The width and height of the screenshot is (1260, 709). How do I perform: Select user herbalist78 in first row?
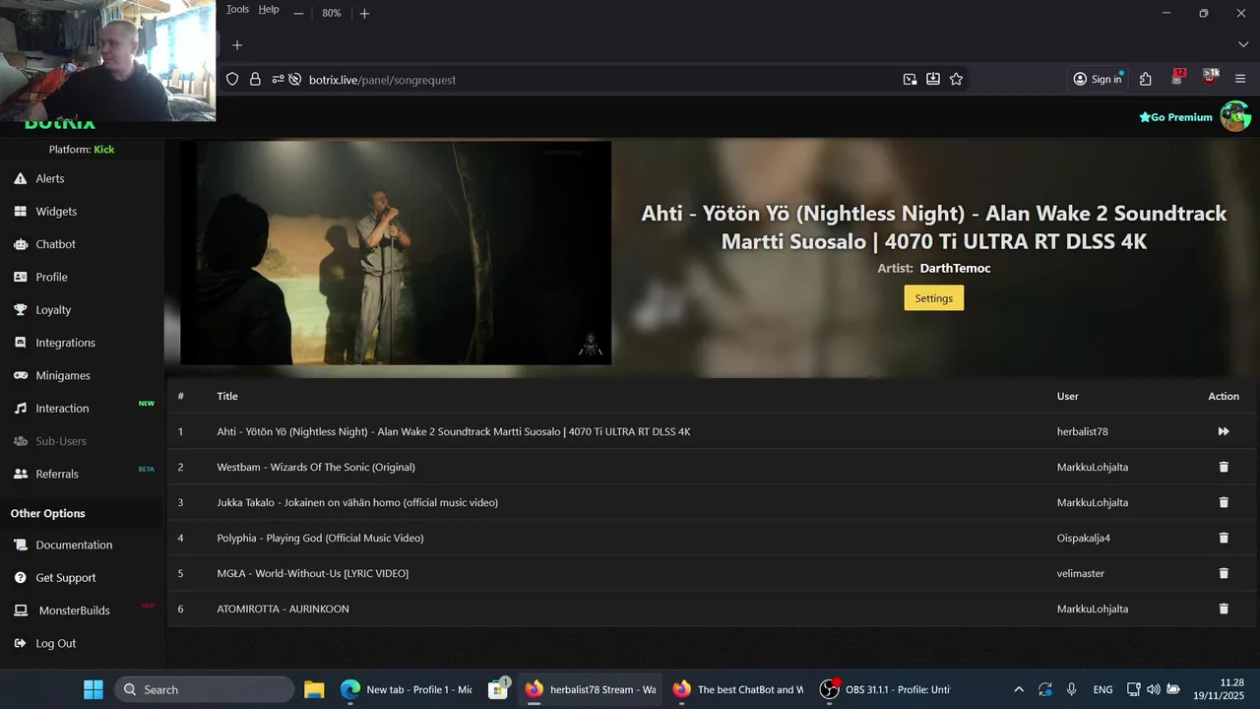[x=1083, y=431]
